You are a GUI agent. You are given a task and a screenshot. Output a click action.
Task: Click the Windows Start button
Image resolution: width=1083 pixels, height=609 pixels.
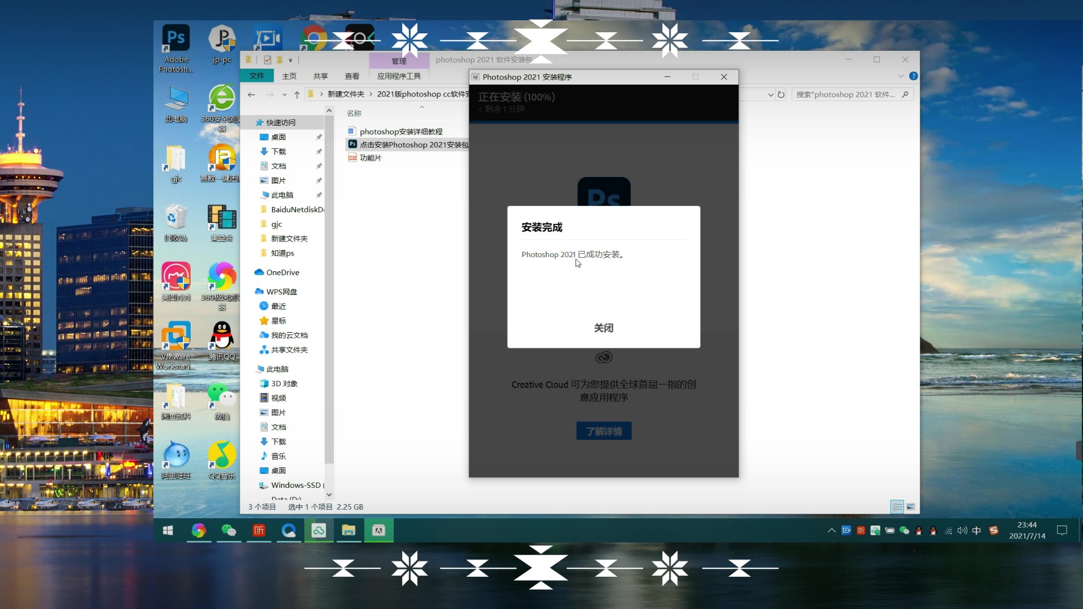click(168, 531)
